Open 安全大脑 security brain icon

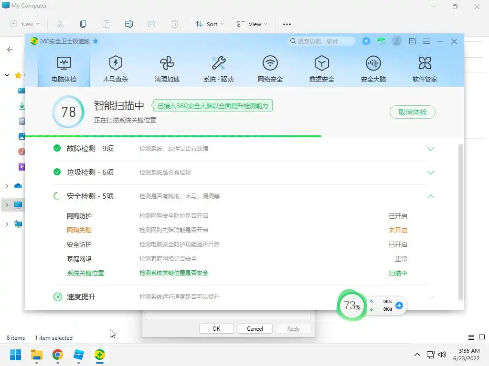click(x=373, y=70)
